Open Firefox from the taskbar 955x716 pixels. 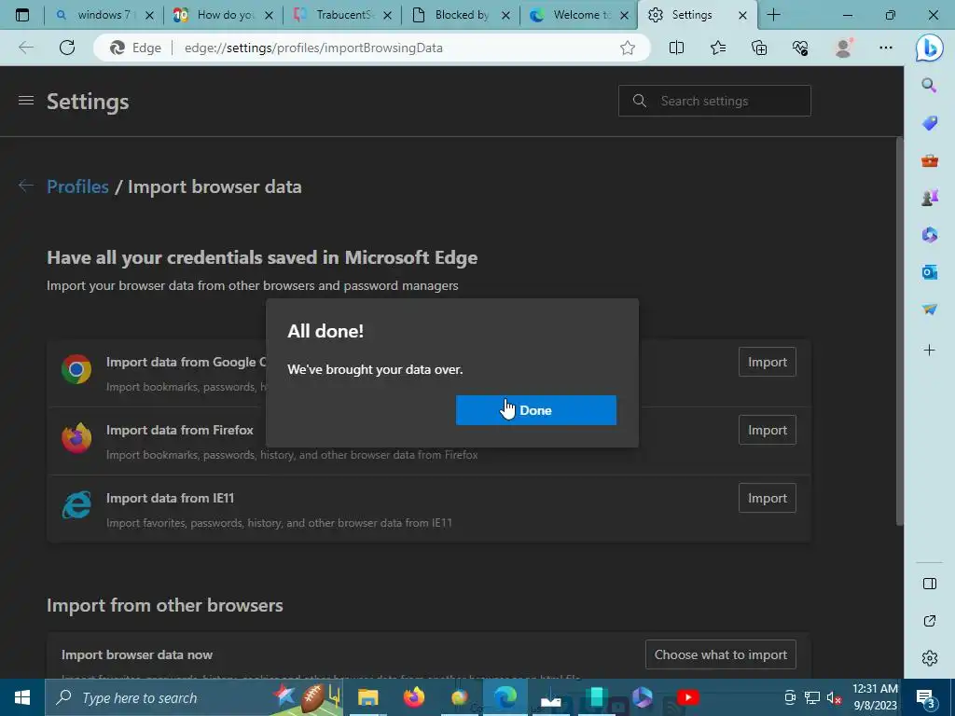[414, 697]
